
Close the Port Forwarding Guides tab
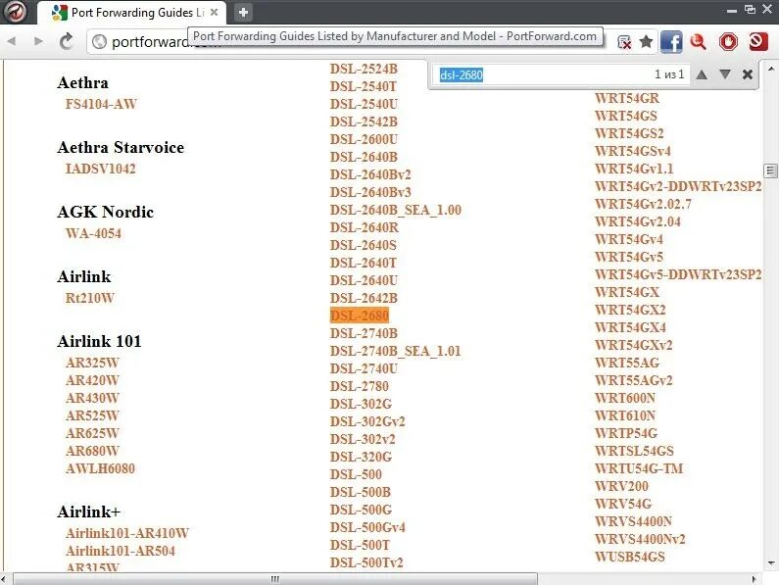215,12
